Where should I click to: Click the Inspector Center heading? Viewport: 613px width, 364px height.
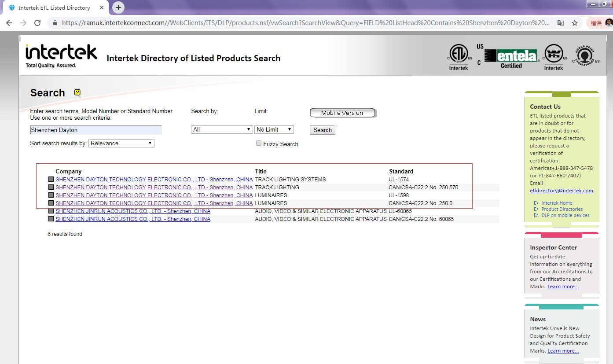pyautogui.click(x=554, y=247)
